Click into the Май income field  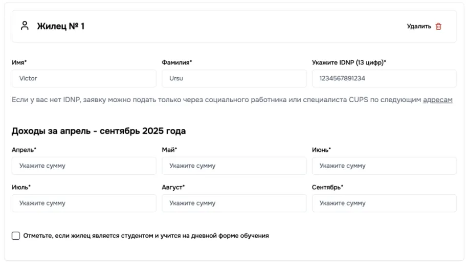[x=234, y=166]
